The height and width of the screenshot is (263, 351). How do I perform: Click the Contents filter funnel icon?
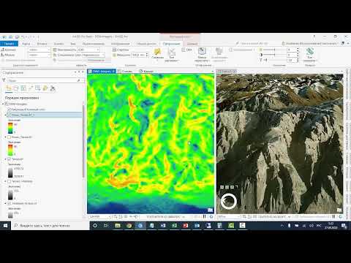click(x=4, y=80)
